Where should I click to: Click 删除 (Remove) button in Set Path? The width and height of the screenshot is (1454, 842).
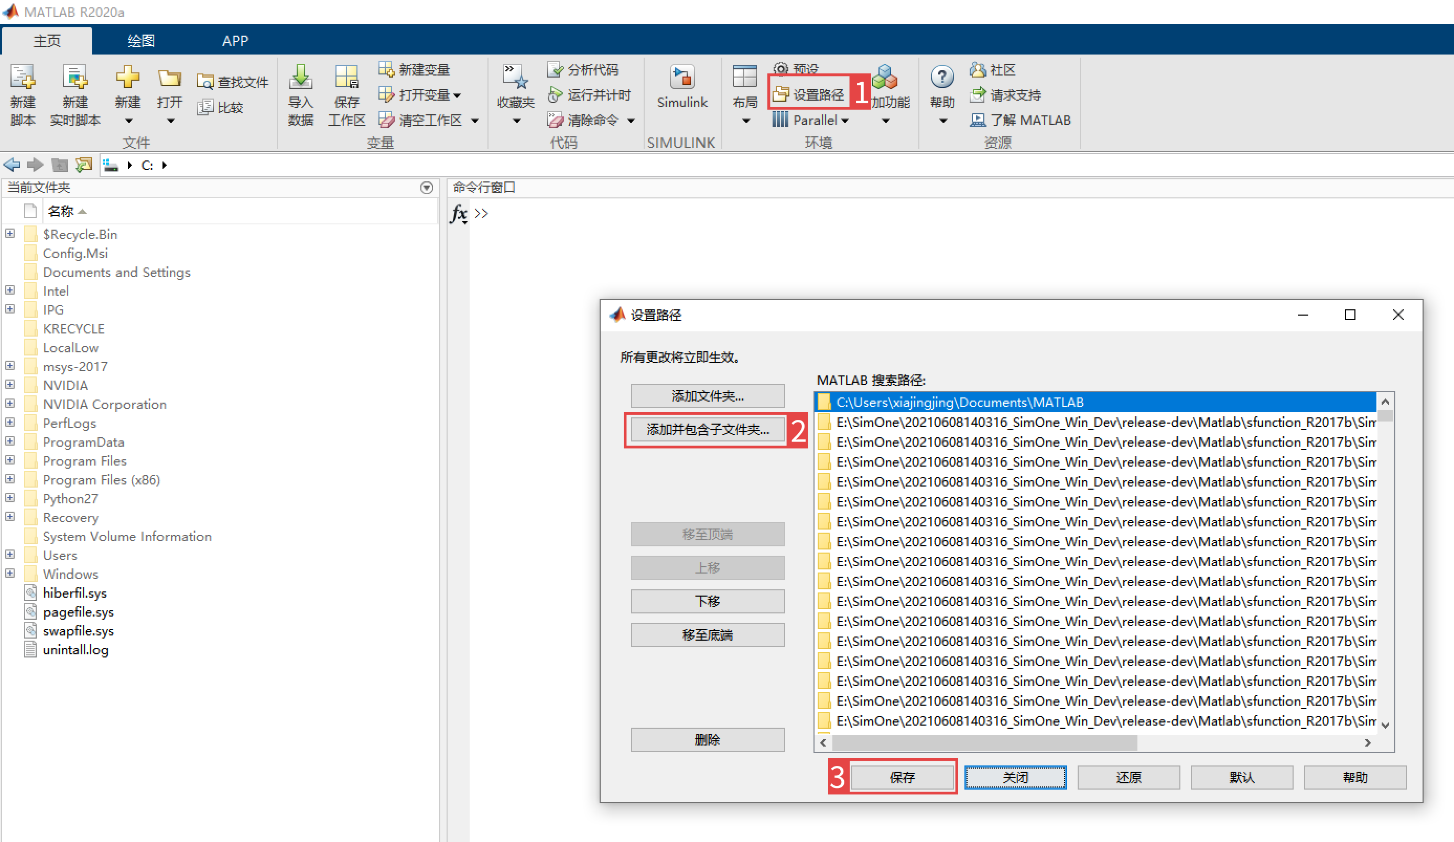[708, 740]
